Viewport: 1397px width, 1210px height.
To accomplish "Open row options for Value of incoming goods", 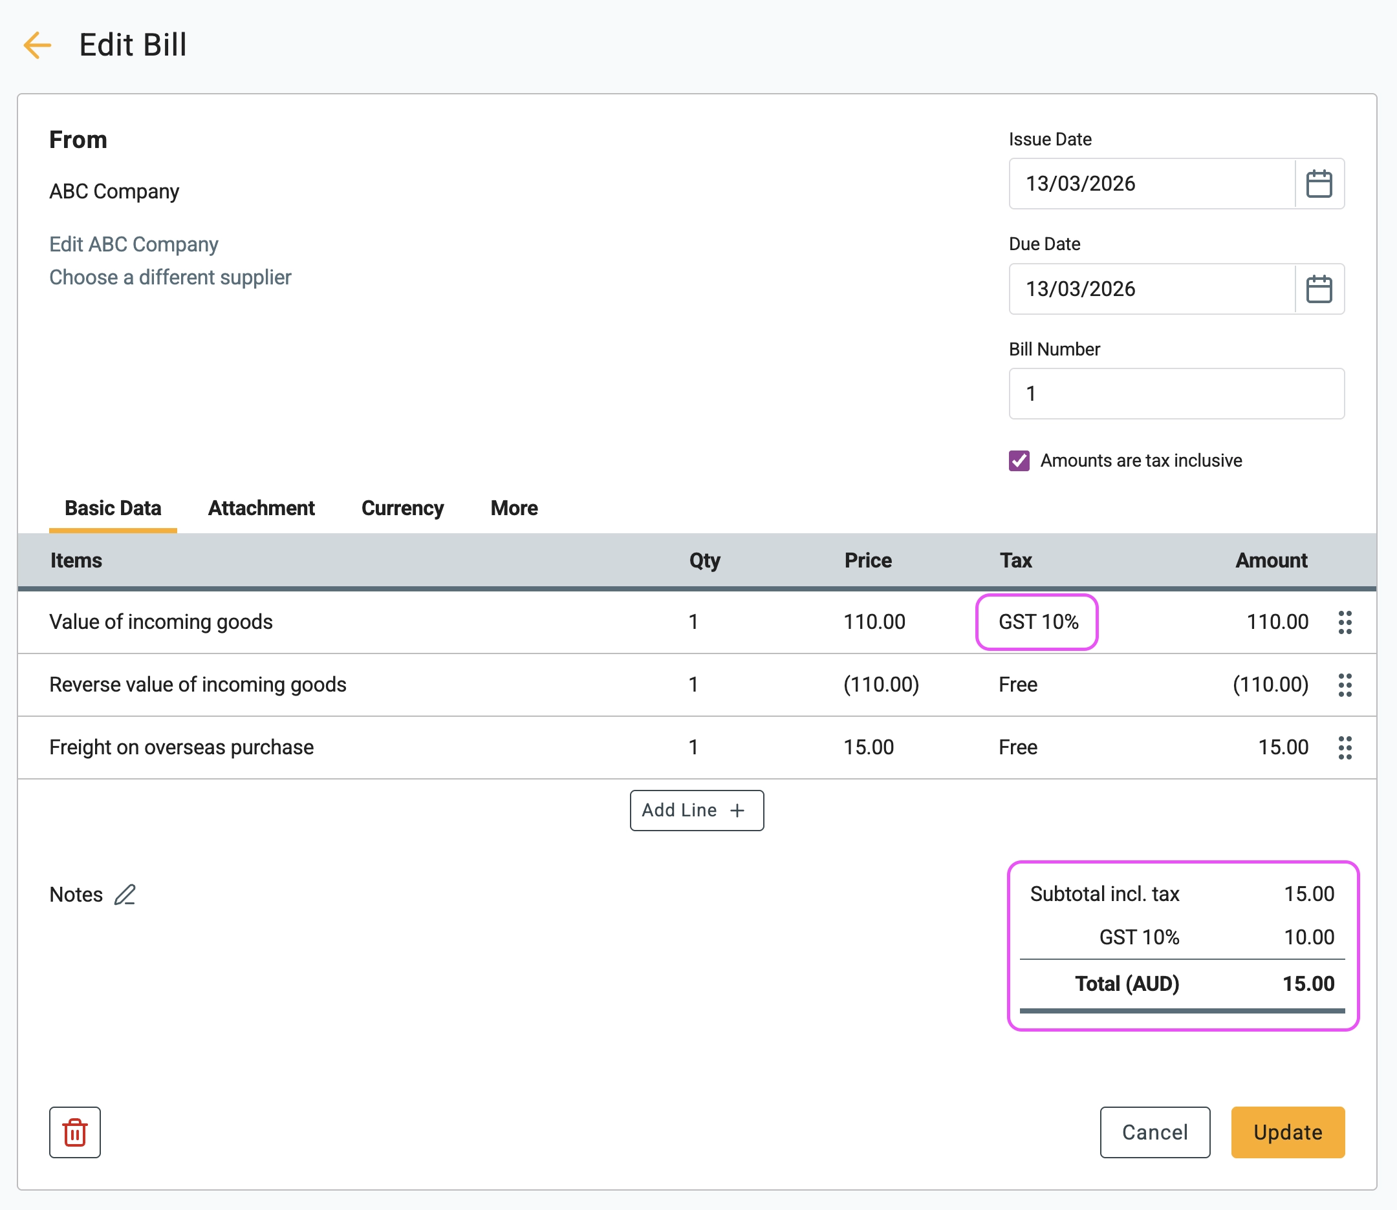I will tap(1345, 622).
